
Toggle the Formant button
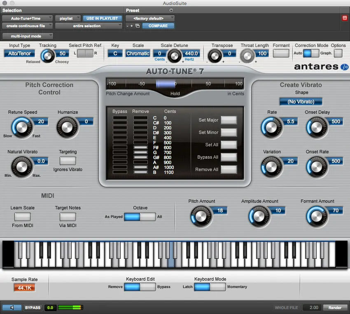click(281, 54)
